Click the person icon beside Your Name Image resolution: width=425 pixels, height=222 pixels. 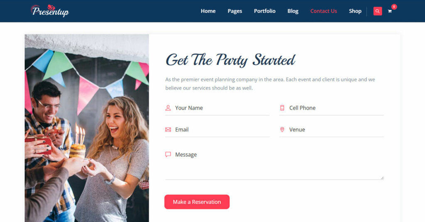168,108
